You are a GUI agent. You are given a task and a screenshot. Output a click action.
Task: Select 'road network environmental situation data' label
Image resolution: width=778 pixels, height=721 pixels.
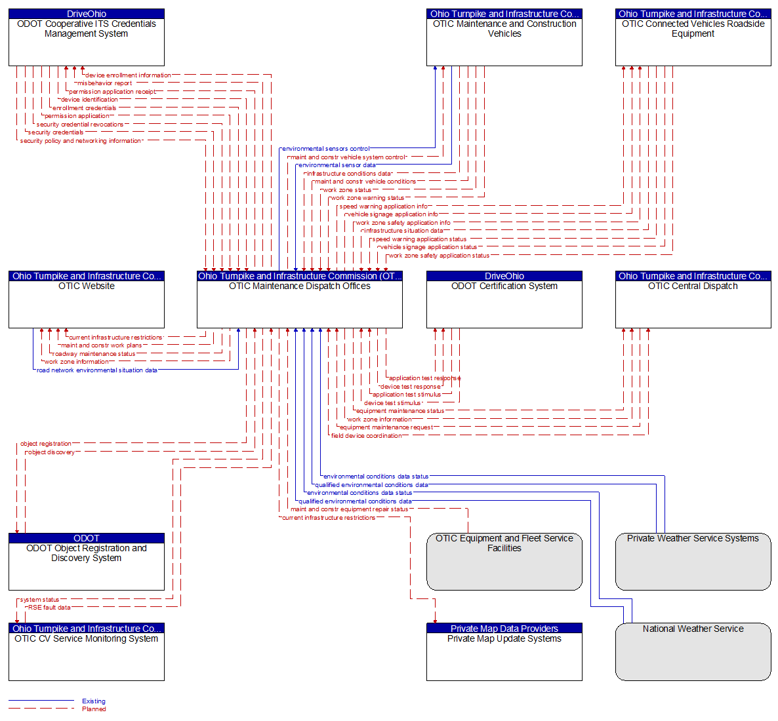click(x=97, y=370)
